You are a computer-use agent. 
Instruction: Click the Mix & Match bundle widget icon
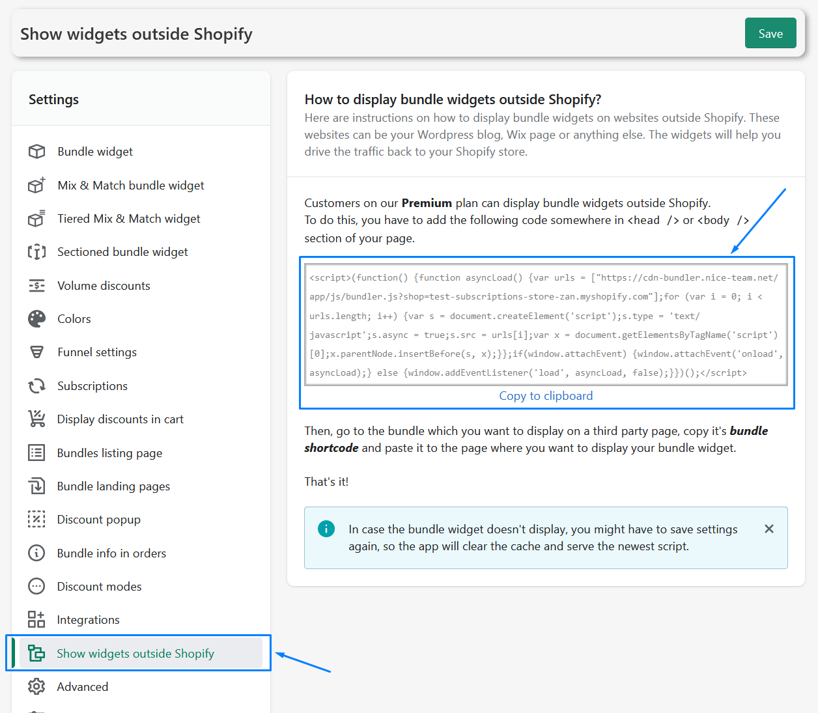tap(36, 185)
